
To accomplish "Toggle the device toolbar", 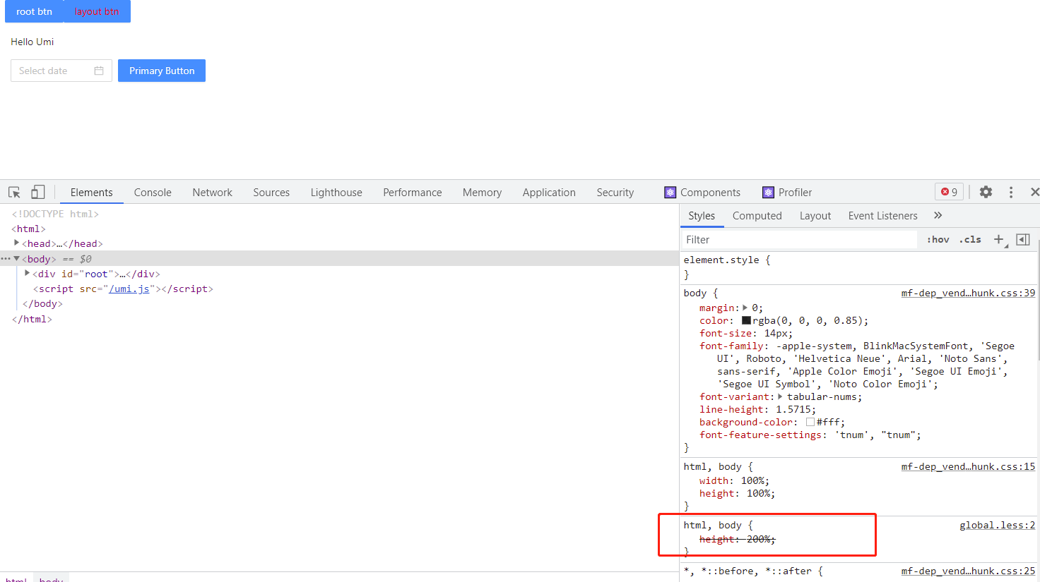I will click(37, 192).
